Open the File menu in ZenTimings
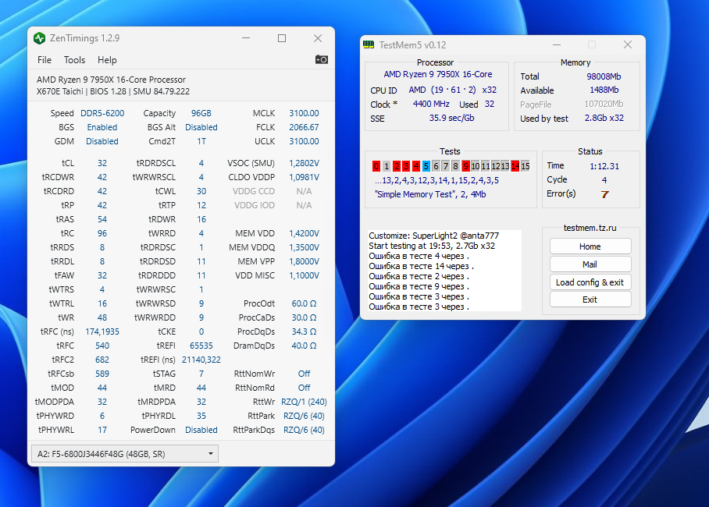The width and height of the screenshot is (709, 507). pos(45,59)
